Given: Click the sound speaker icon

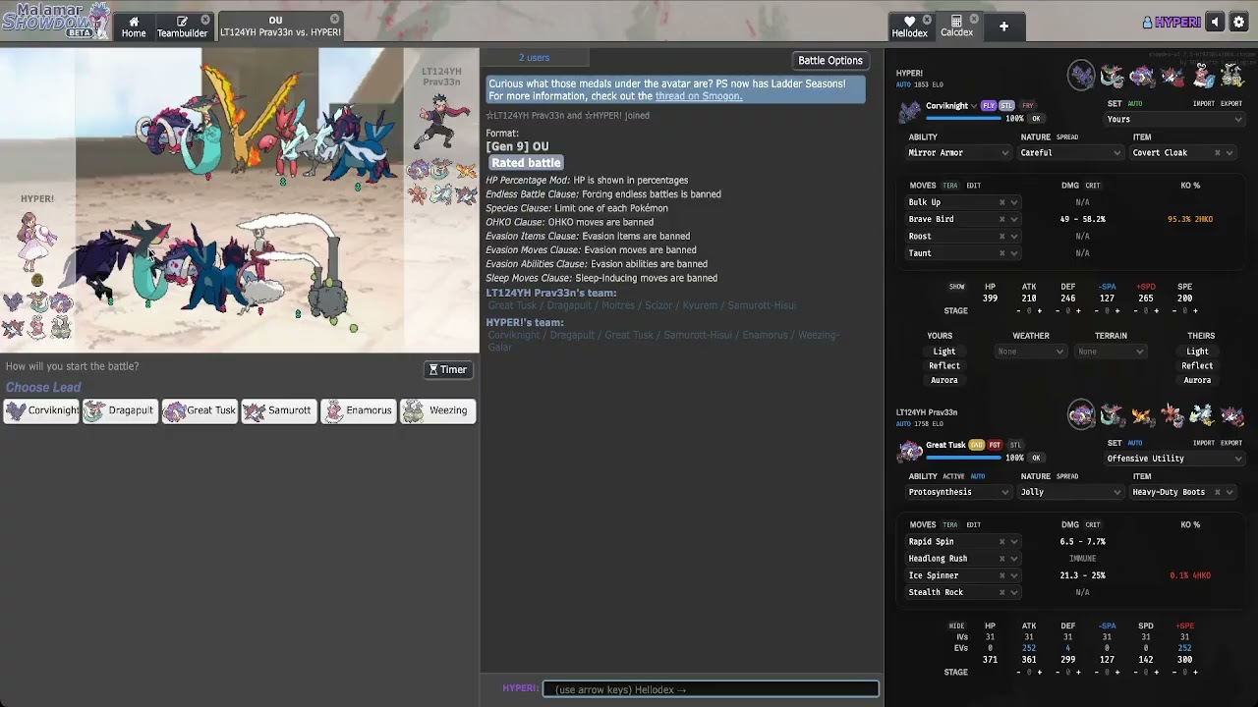Looking at the screenshot, I should point(1216,23).
